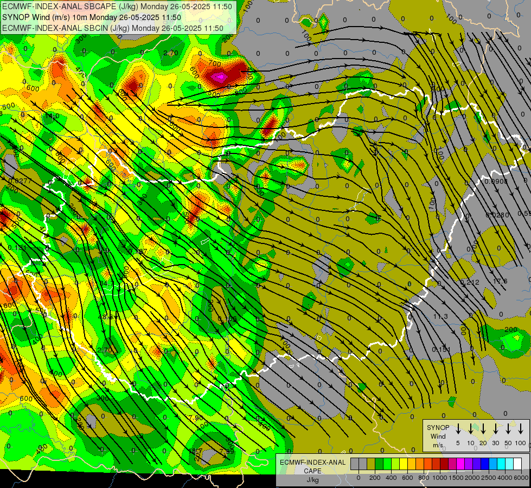The width and height of the screenshot is (531, 488).
Task: Pick the bright green CAPE legend swatch
Action: pyautogui.click(x=387, y=464)
